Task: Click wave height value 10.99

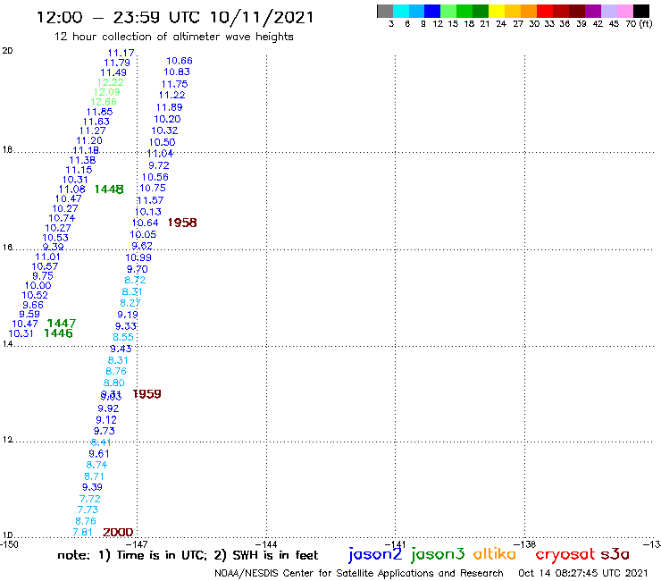Action: (138, 257)
